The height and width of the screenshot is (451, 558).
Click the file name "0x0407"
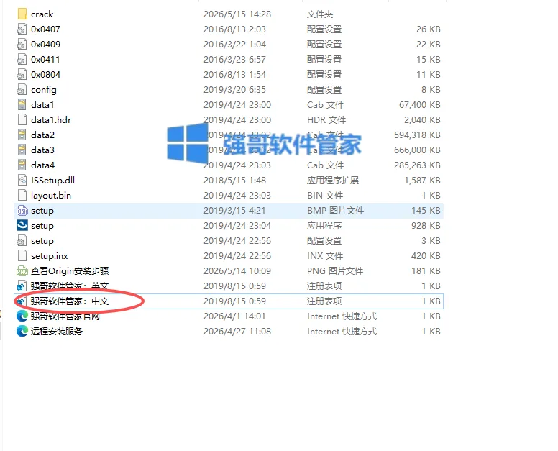(45, 29)
